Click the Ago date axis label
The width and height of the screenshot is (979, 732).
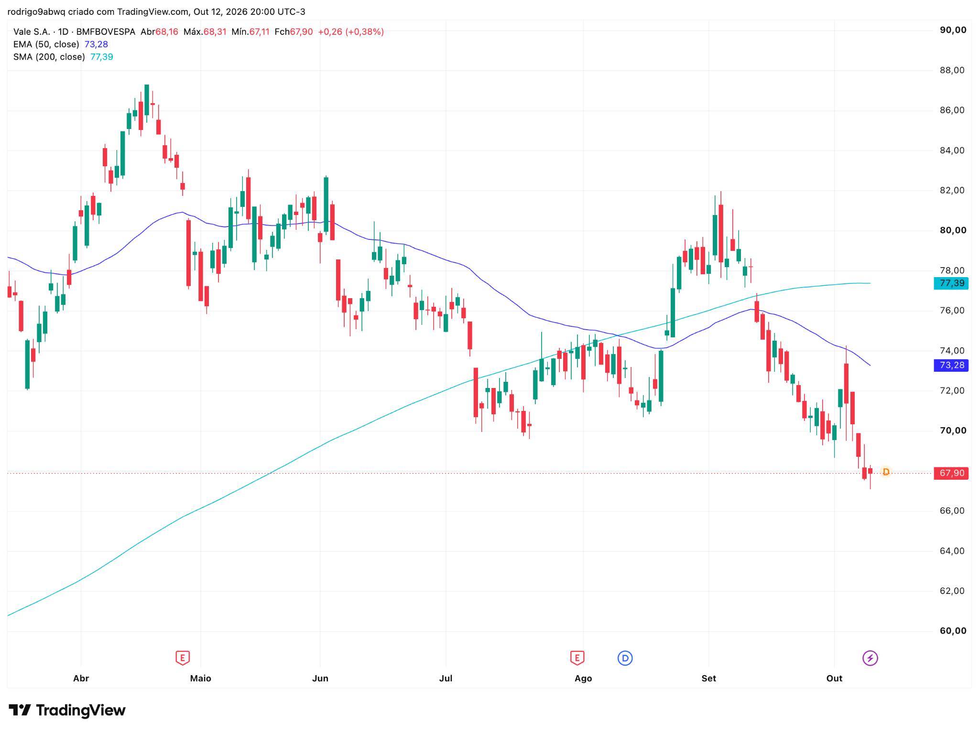[x=583, y=678]
